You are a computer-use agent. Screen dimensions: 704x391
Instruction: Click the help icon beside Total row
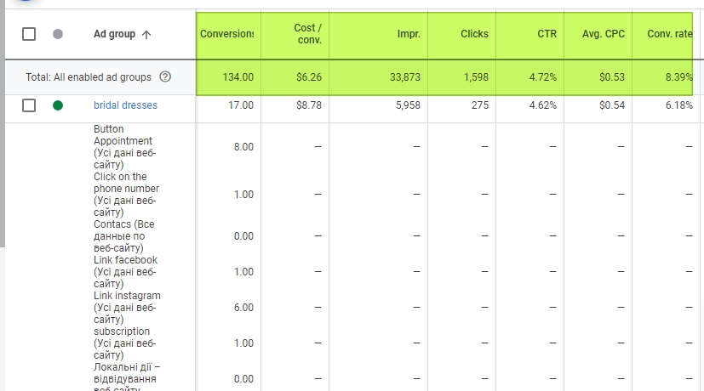tap(165, 77)
